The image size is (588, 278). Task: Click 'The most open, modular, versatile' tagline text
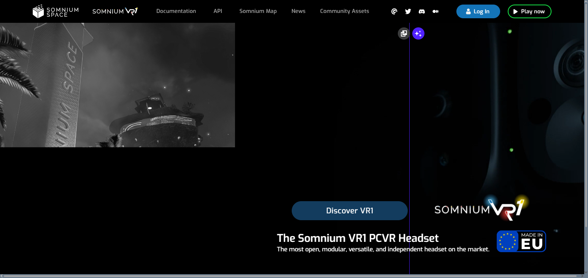[x=383, y=249]
